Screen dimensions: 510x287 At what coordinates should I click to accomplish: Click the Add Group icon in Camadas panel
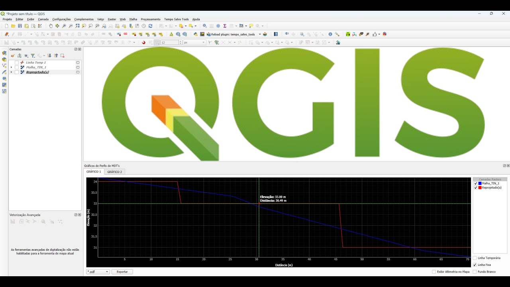click(x=19, y=56)
